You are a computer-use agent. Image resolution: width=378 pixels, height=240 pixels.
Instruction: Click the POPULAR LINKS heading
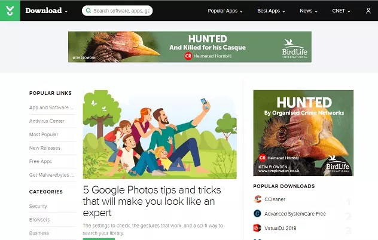[x=50, y=93]
